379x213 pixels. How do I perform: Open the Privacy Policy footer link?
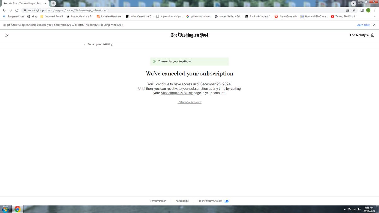158,201
